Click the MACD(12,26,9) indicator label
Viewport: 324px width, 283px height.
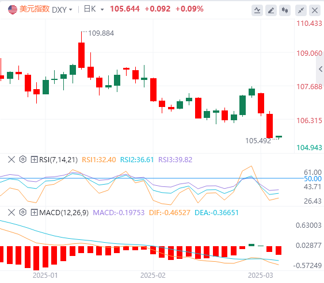[64, 213]
